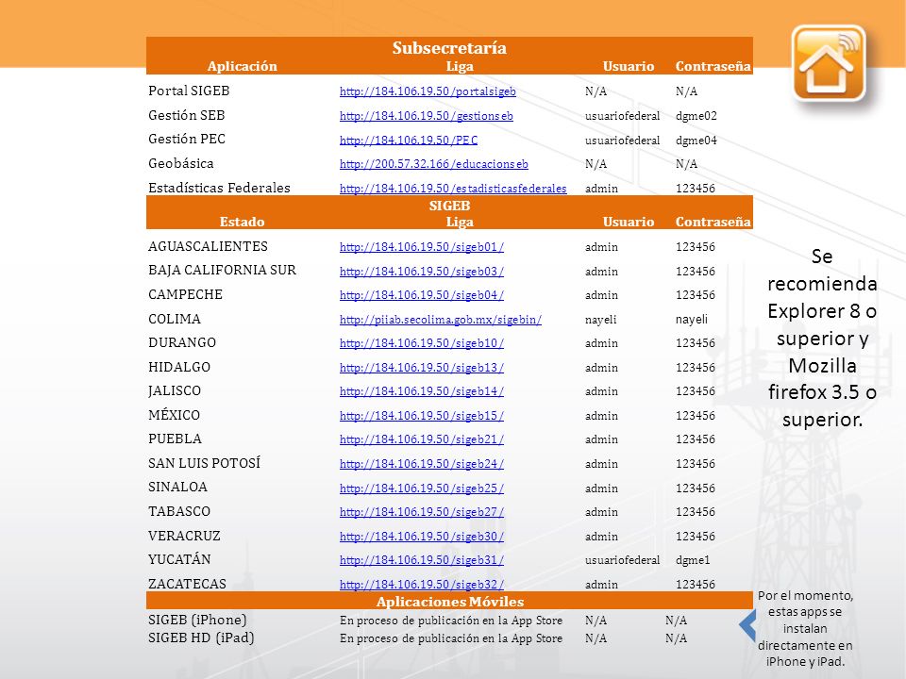The height and width of the screenshot is (679, 906).
Task: Select the 'Estadísticas Federales' application name
Action: 220,188
